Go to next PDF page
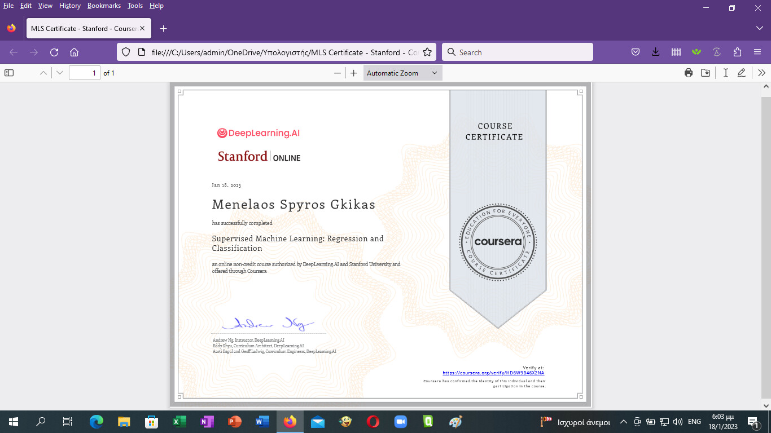 coord(59,73)
